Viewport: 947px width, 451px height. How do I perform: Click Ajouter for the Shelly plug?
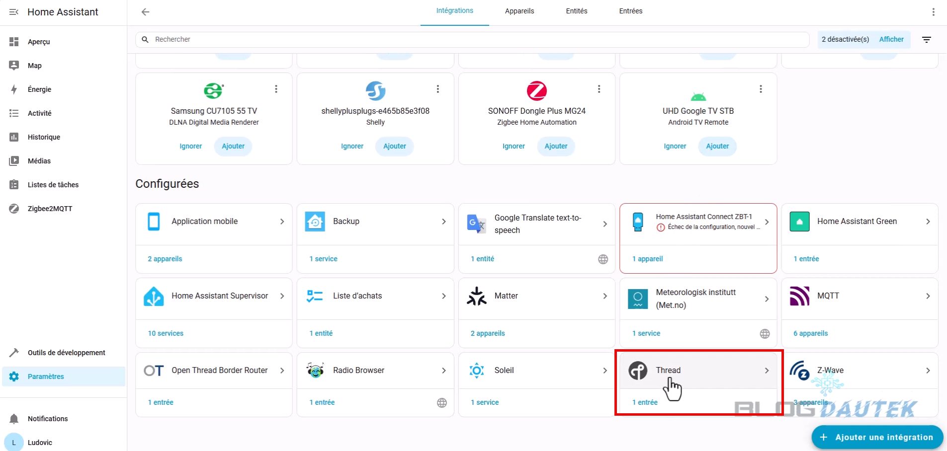[394, 146]
